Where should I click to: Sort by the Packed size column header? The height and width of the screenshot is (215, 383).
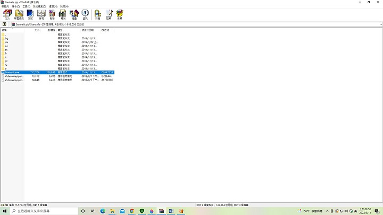point(48,30)
